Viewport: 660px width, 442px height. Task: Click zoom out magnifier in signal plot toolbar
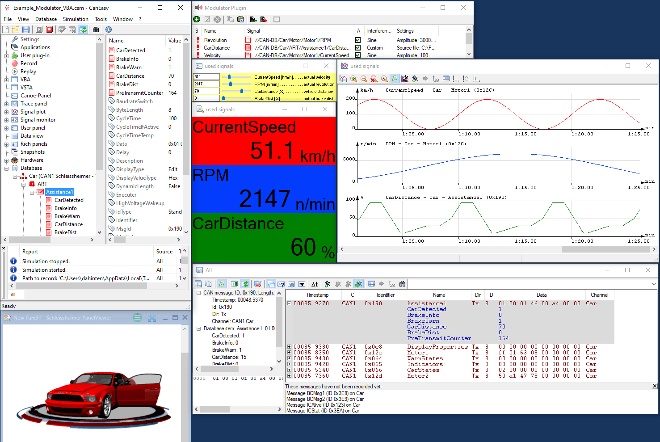click(364, 79)
